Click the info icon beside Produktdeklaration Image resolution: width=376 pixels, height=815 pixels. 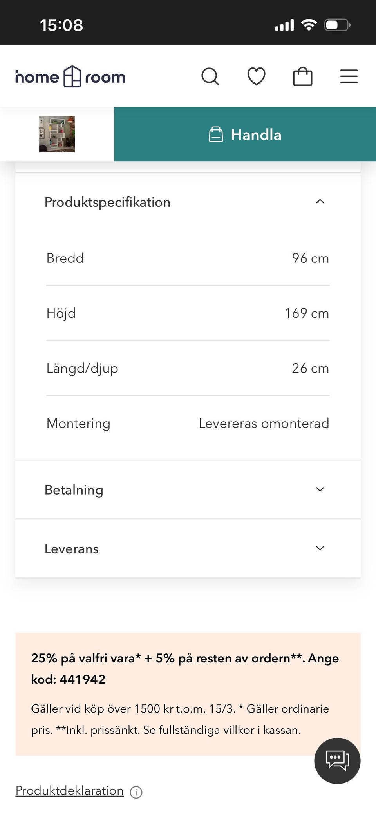(136, 792)
